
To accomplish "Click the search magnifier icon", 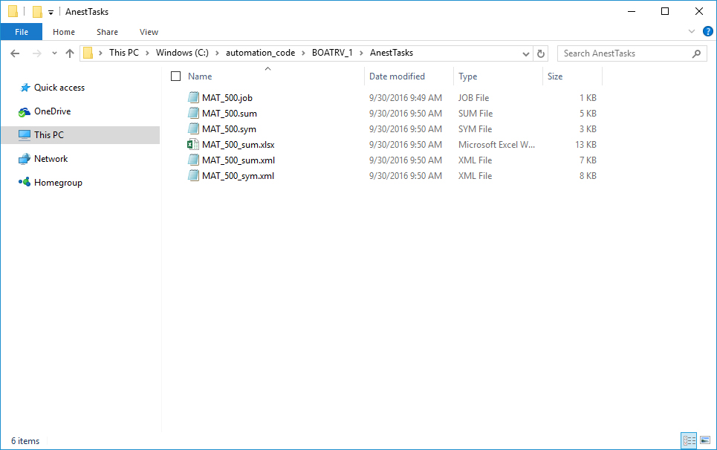I will (x=696, y=53).
